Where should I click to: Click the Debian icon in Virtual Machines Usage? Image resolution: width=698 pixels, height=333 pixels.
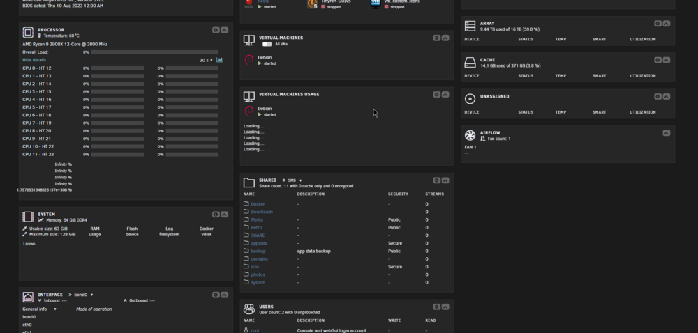249,111
